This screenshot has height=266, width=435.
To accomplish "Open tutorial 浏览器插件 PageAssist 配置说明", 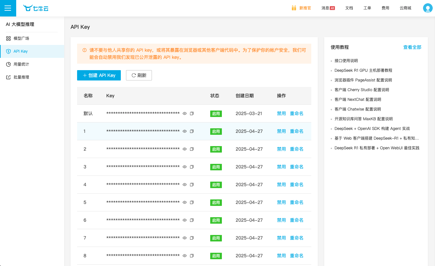I will (x=363, y=80).
